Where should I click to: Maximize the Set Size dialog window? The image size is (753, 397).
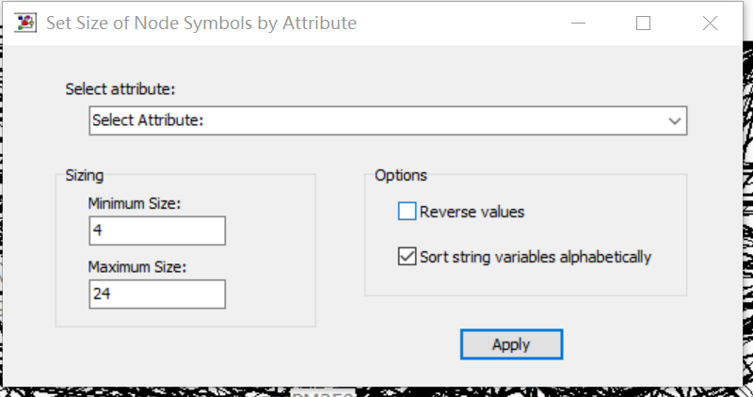(644, 24)
